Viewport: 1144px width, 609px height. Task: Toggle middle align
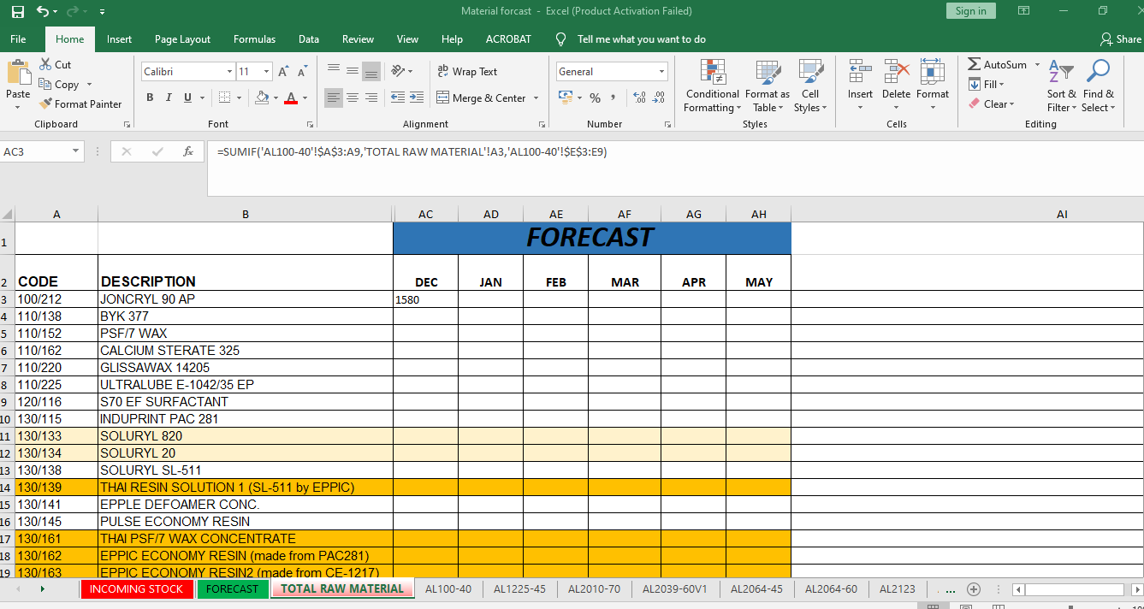(x=352, y=71)
